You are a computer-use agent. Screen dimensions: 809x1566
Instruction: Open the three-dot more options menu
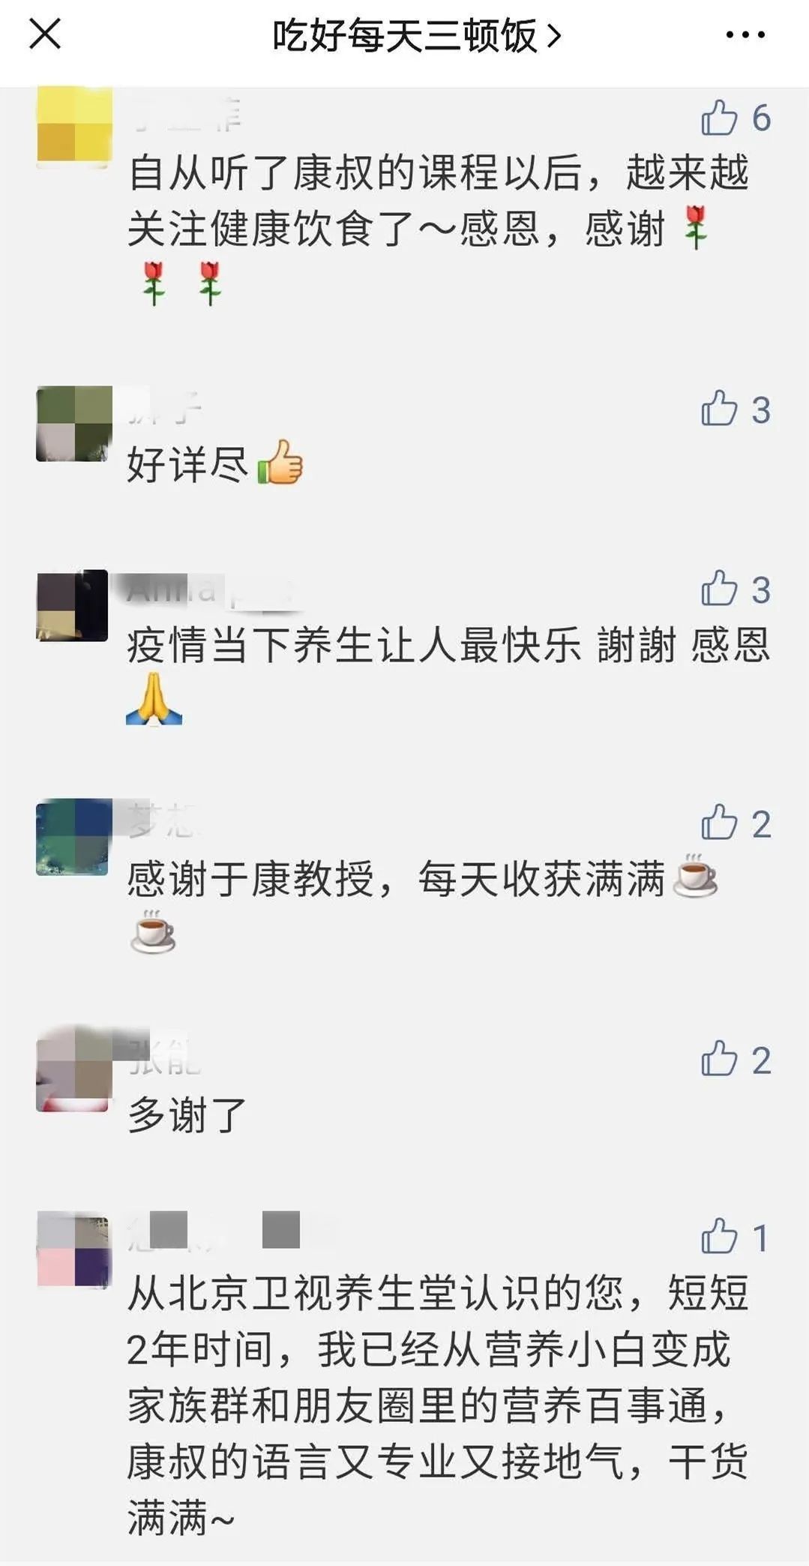coord(745,34)
